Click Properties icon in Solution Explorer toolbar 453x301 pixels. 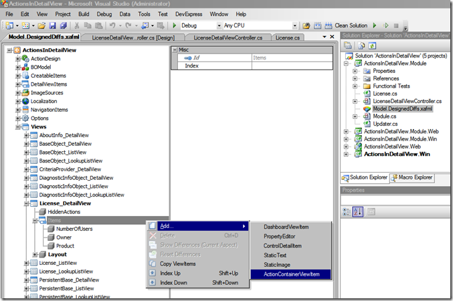point(348,45)
